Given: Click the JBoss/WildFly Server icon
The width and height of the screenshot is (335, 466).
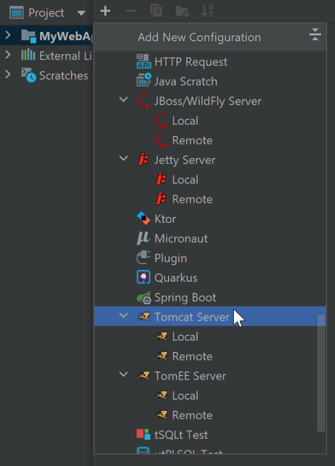Looking at the screenshot, I should tap(144, 101).
